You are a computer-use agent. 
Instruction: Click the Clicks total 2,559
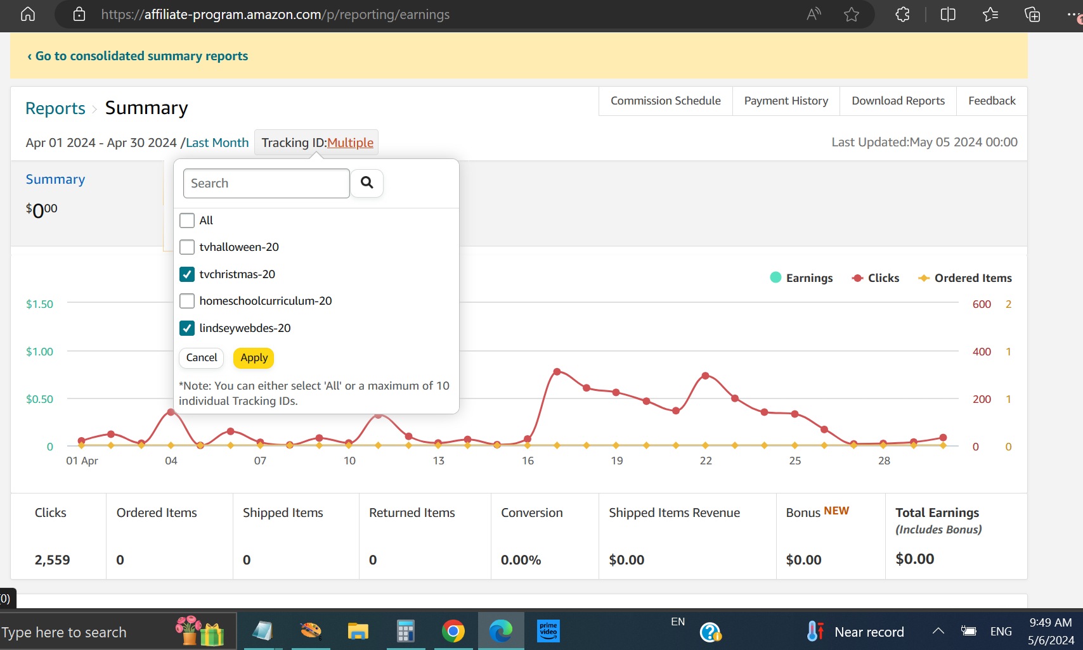(52, 560)
